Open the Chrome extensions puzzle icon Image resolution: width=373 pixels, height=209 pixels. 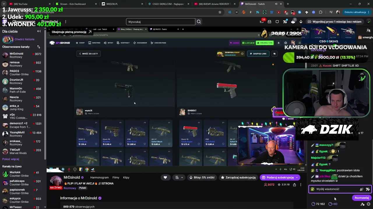[321, 12]
